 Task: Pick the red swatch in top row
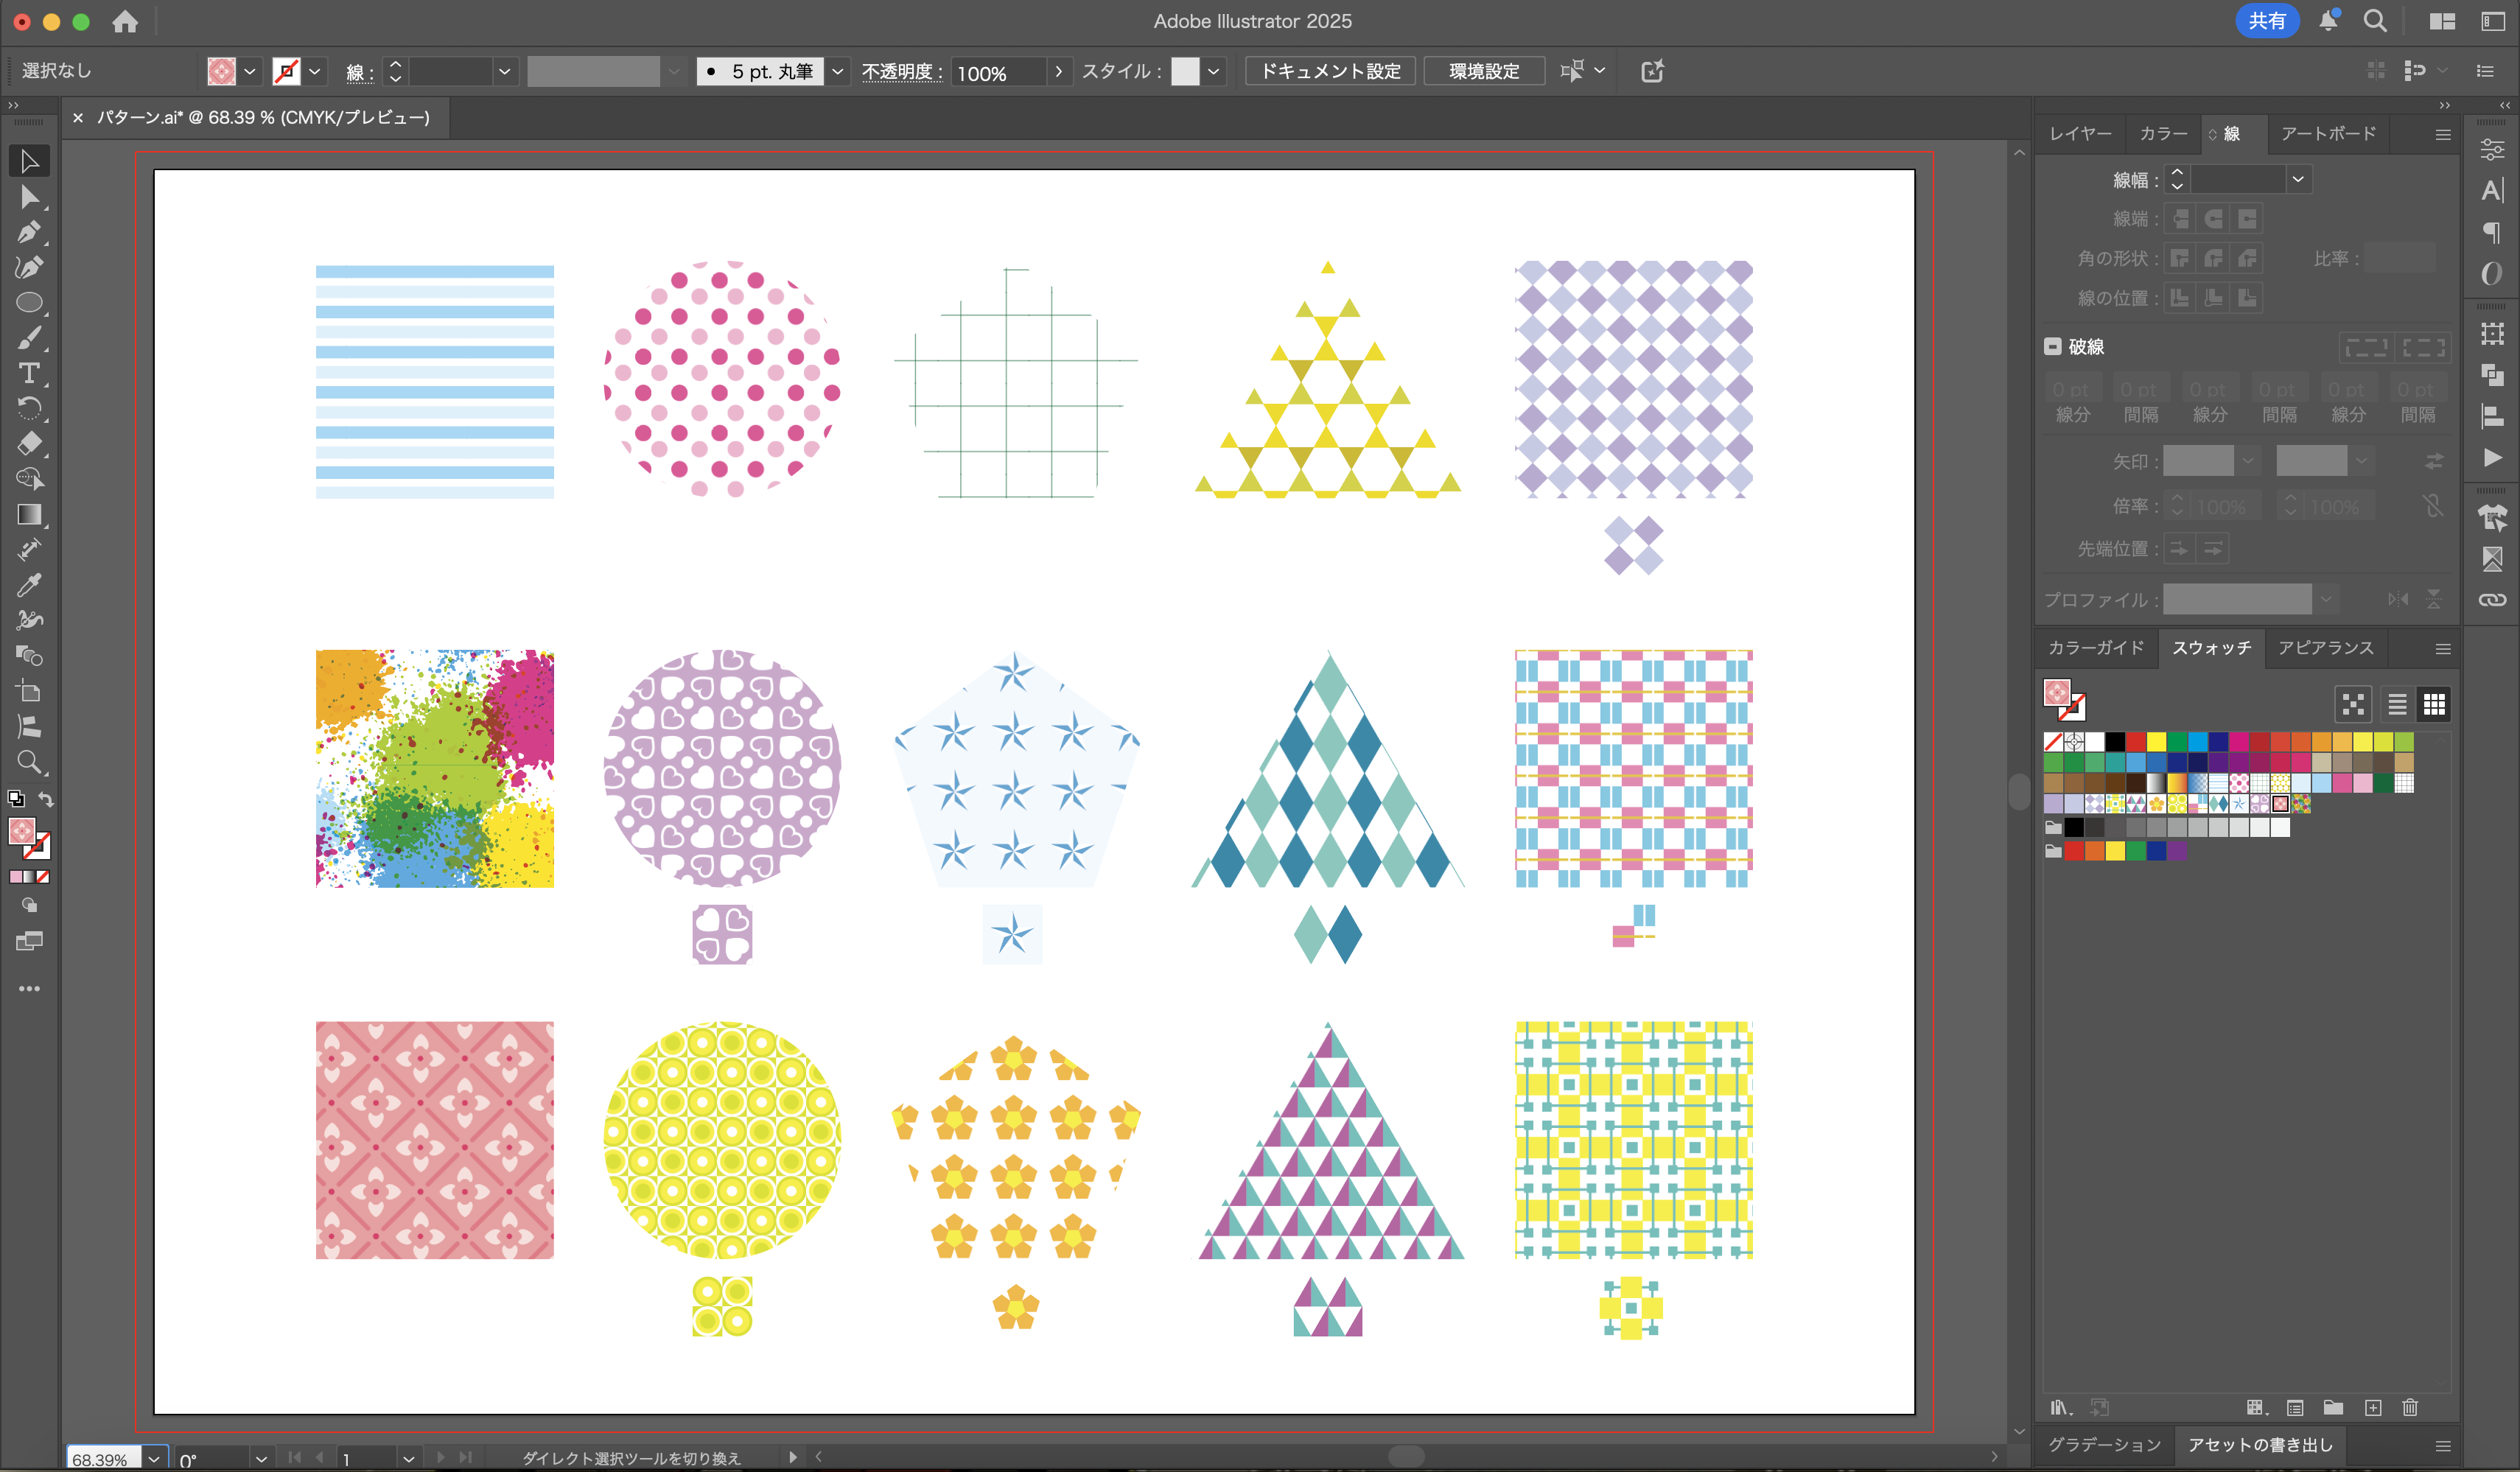click(x=2136, y=742)
